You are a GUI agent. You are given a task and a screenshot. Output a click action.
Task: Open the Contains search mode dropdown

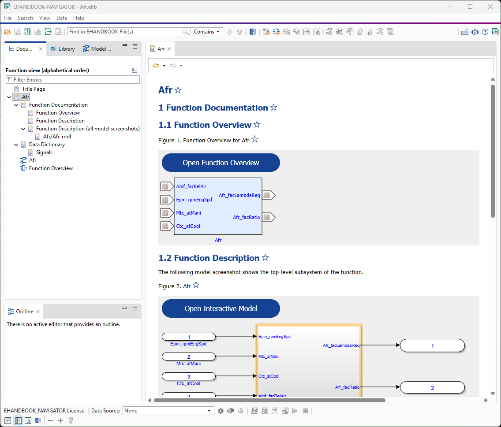tap(207, 32)
